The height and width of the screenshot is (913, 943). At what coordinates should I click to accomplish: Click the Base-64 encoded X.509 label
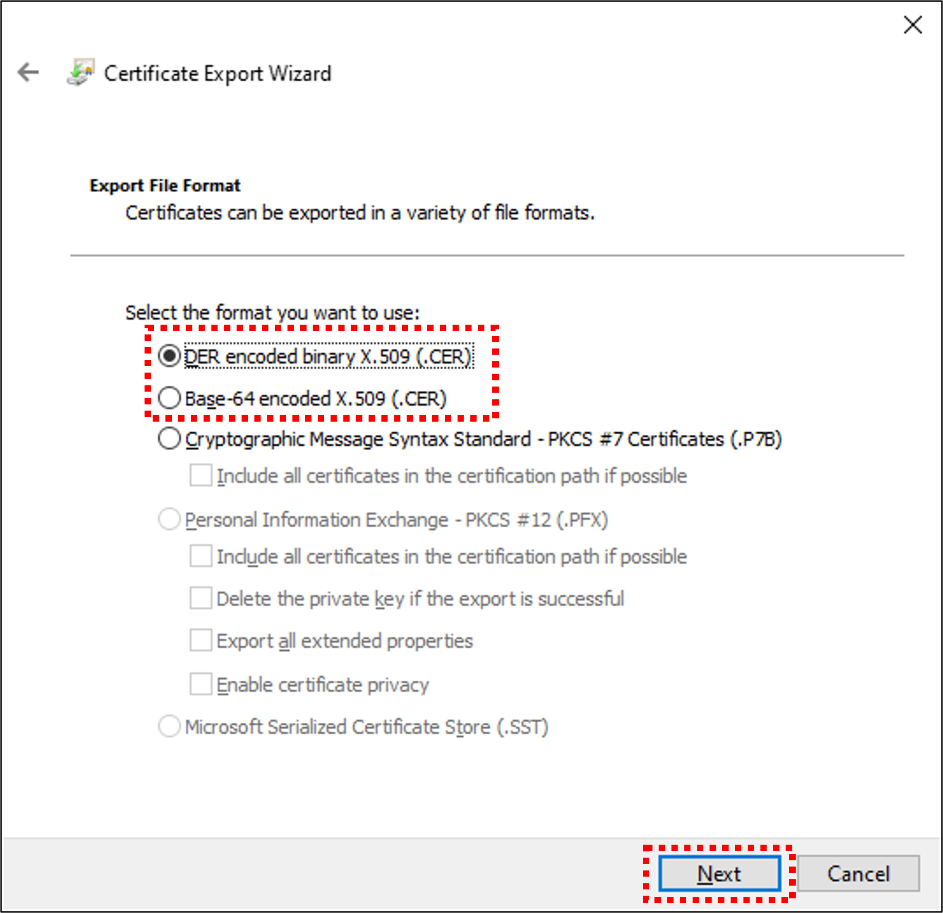[315, 398]
